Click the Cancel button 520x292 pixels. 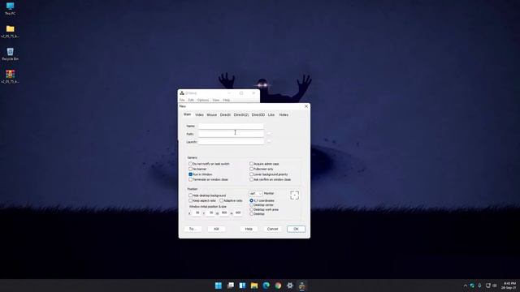coord(273,229)
